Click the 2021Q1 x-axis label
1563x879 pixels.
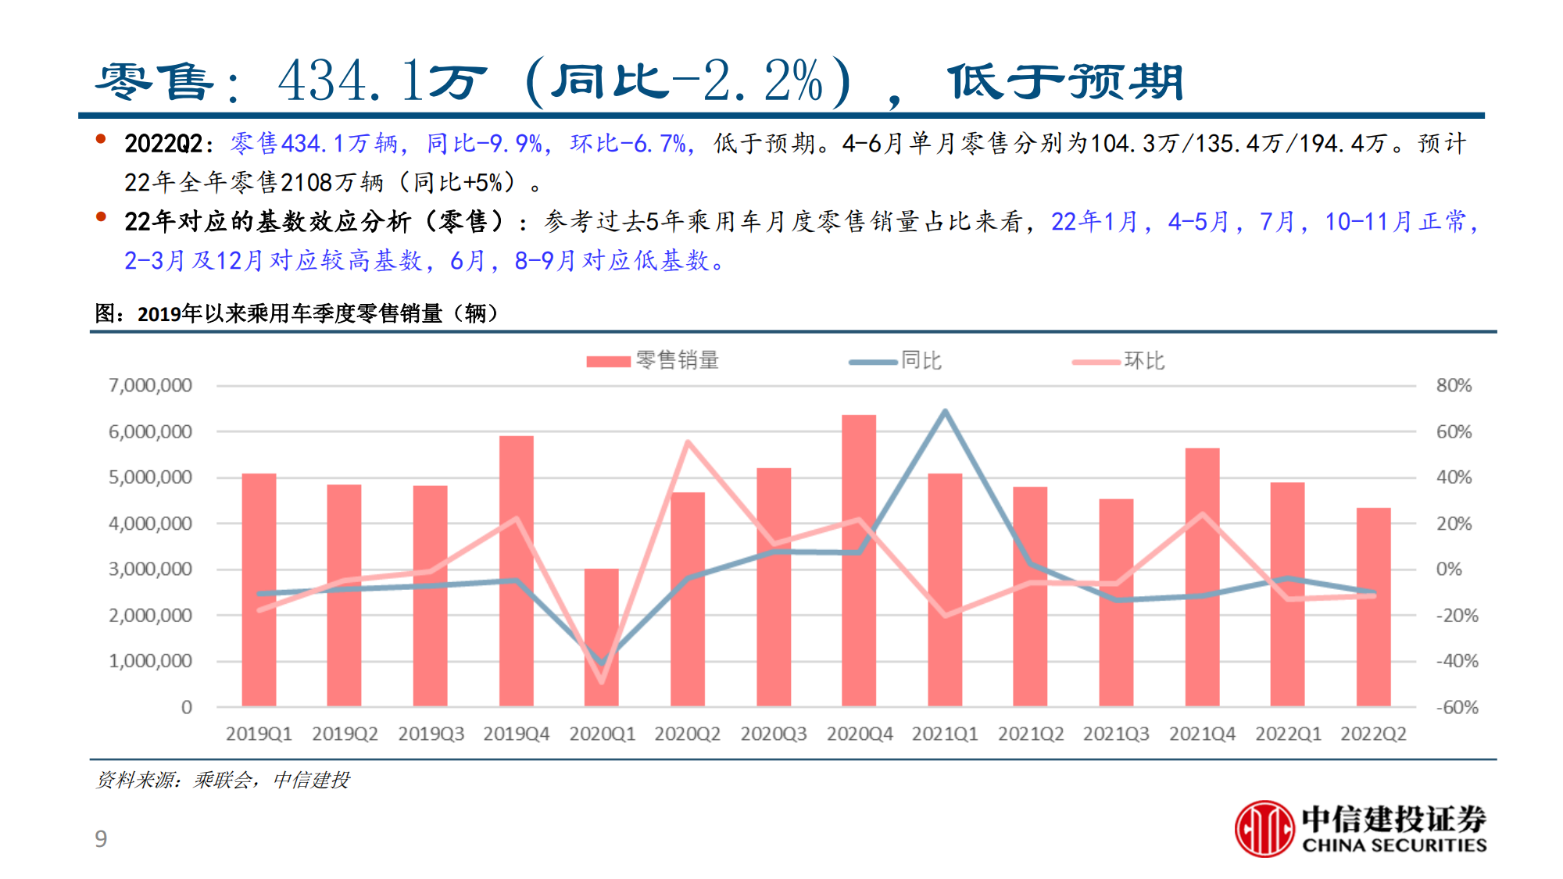[x=945, y=734]
